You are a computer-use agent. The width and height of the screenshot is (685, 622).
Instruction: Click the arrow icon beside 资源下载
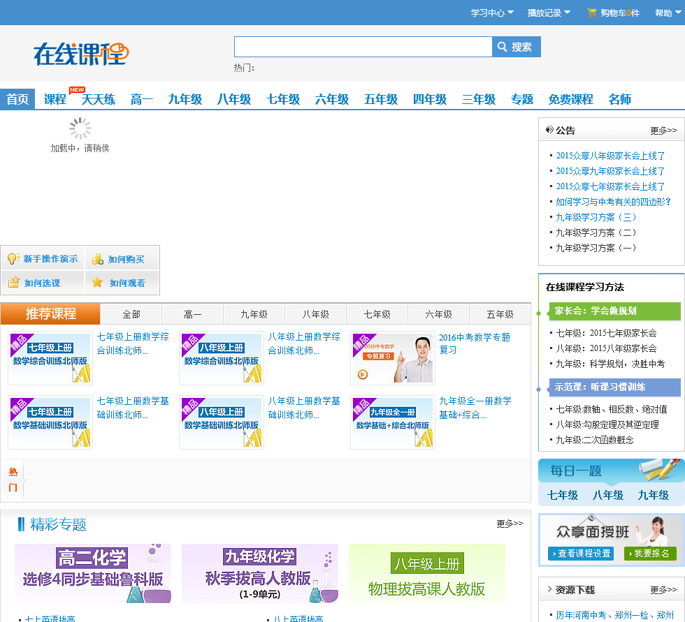pyautogui.click(x=549, y=590)
